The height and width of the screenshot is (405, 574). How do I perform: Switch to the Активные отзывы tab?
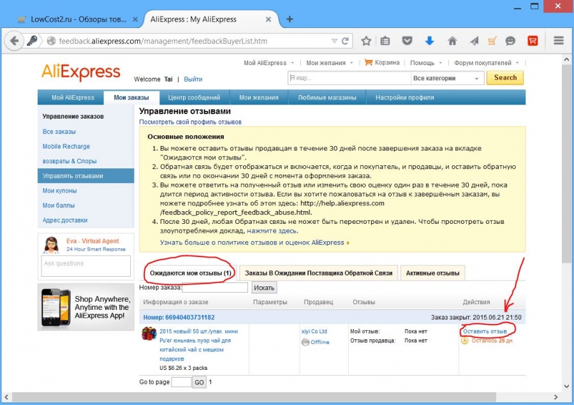point(432,273)
